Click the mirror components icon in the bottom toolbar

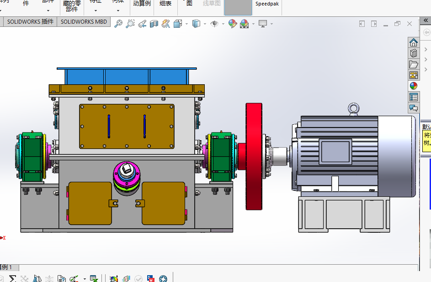(x=37, y=279)
